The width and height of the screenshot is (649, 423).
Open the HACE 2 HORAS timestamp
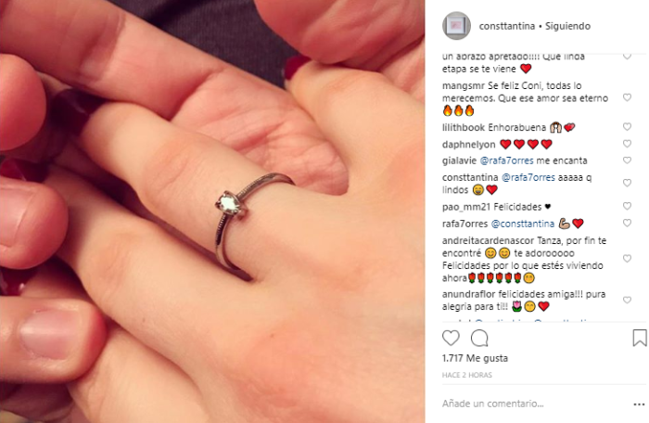[467, 375]
